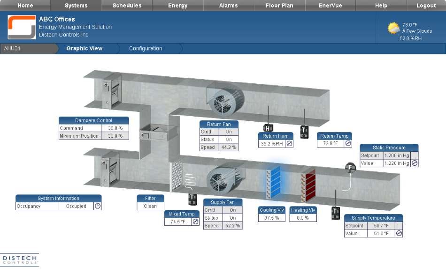Click the Distech Controls footer logo
The width and height of the screenshot is (446, 273).
click(x=20, y=259)
